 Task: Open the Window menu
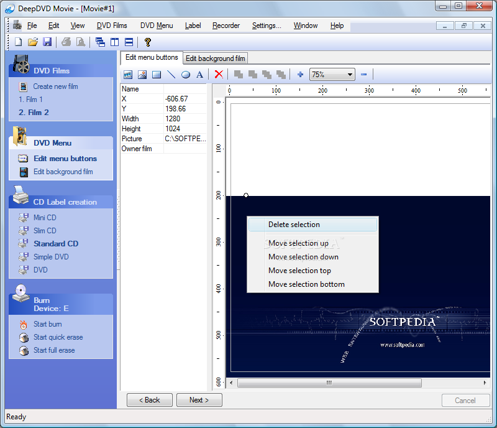point(306,26)
